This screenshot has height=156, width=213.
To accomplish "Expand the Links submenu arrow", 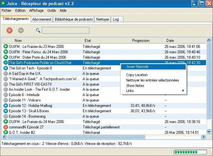I will click(x=183, y=91).
